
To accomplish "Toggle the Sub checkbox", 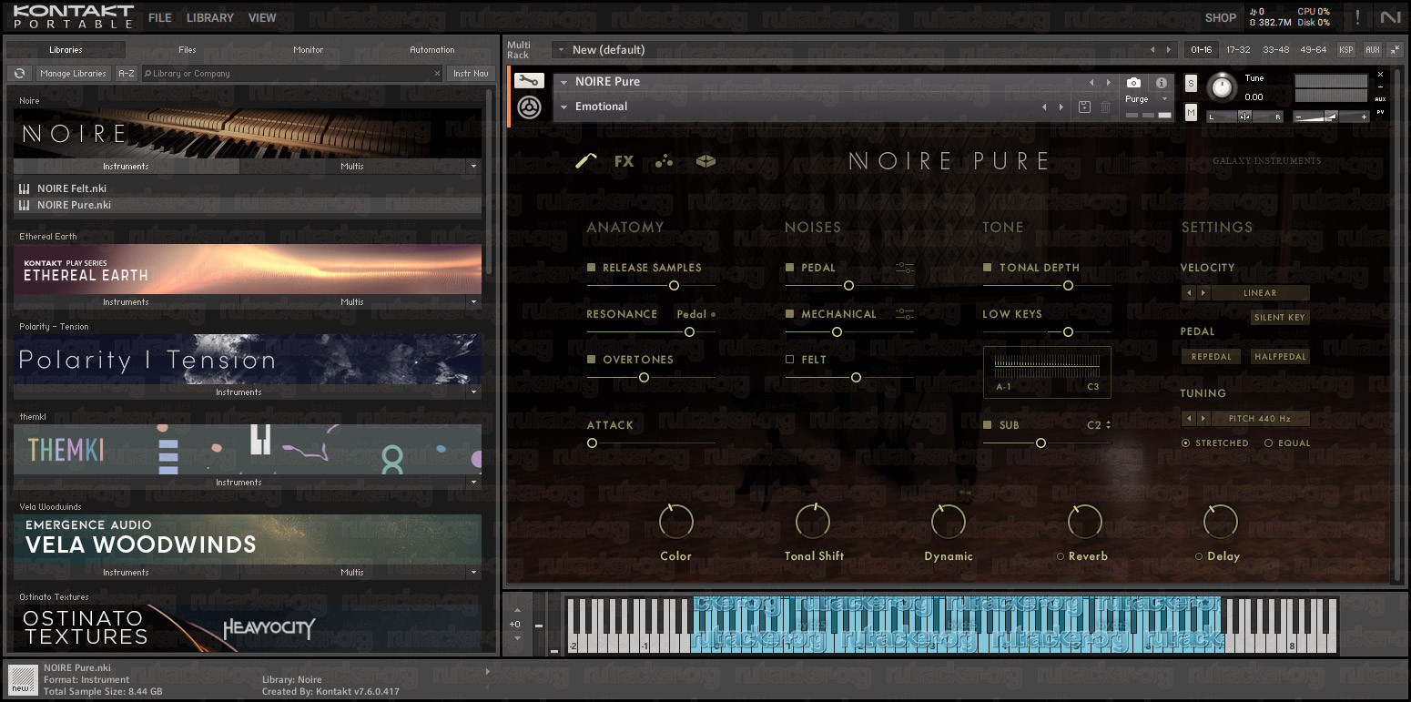I will coord(988,425).
